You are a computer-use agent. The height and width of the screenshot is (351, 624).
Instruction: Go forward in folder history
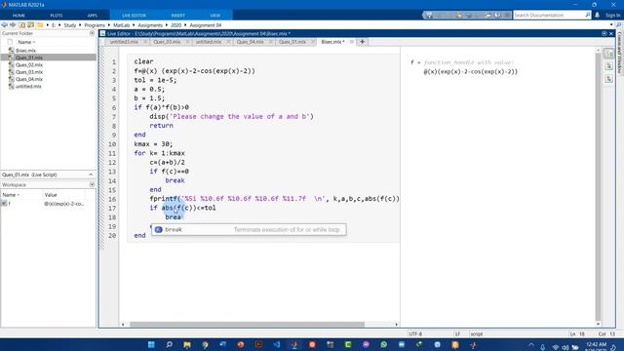click(13, 24)
